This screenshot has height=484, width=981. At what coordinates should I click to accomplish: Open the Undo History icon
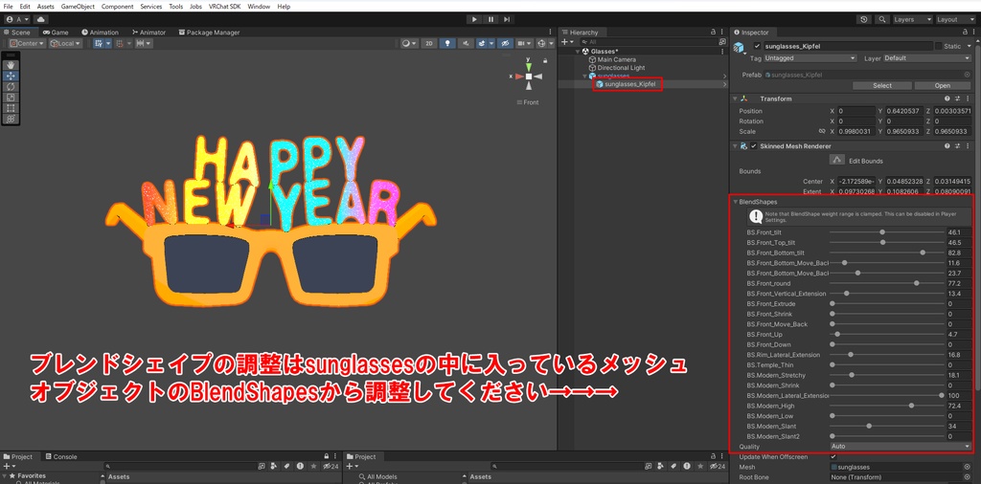click(864, 19)
